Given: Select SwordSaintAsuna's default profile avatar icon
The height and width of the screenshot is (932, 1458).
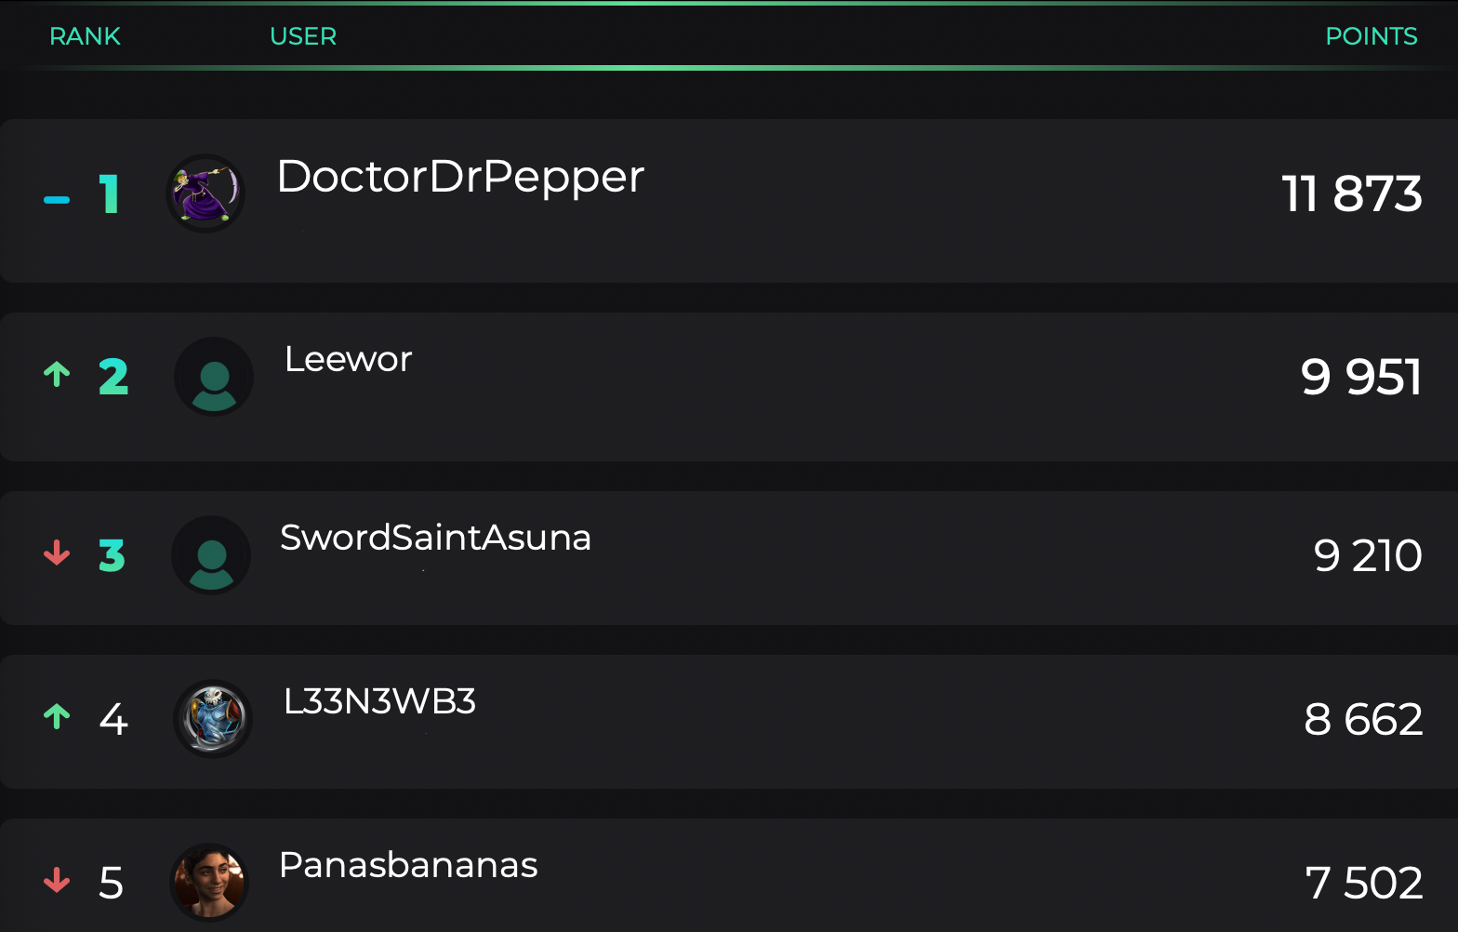Looking at the screenshot, I should click(x=211, y=555).
